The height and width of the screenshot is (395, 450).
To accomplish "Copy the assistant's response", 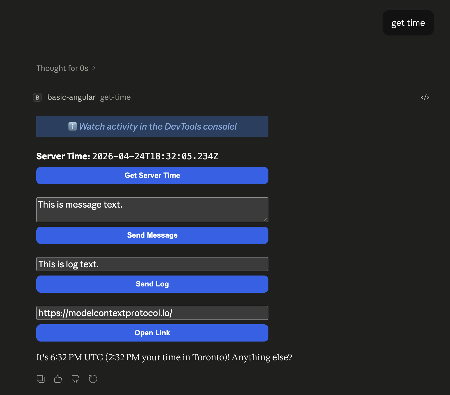I will click(41, 379).
